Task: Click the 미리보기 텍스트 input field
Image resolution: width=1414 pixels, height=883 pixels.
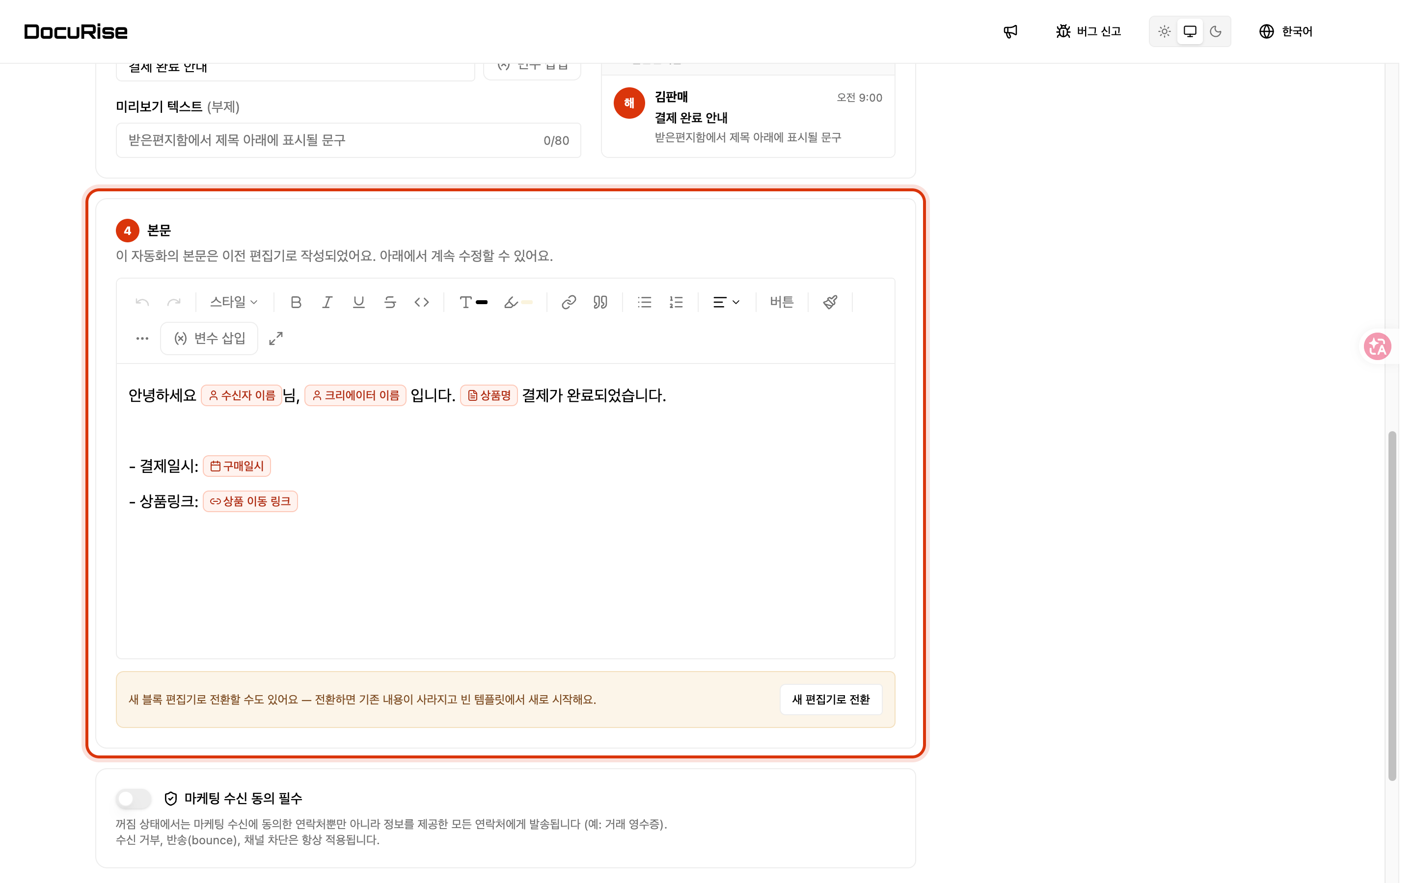Action: (x=348, y=140)
